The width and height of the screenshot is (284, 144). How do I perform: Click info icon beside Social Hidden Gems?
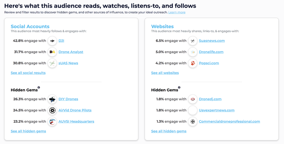39,88
